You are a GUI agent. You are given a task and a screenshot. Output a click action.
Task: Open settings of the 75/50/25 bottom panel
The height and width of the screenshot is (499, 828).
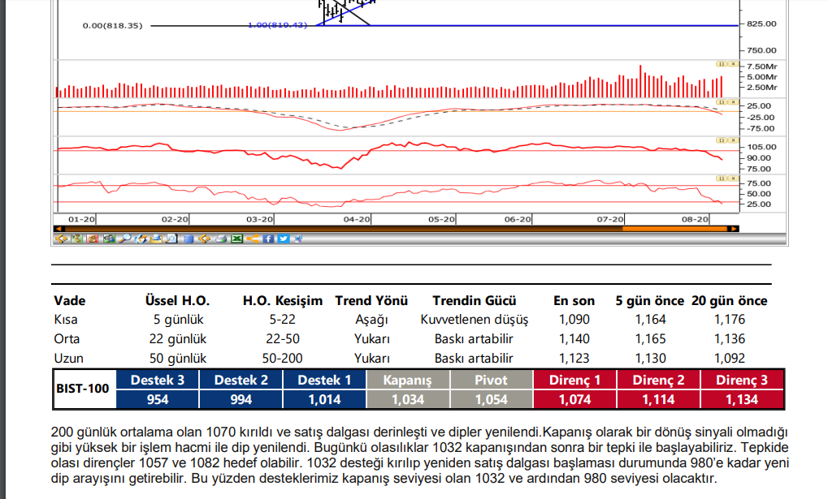[721, 179]
